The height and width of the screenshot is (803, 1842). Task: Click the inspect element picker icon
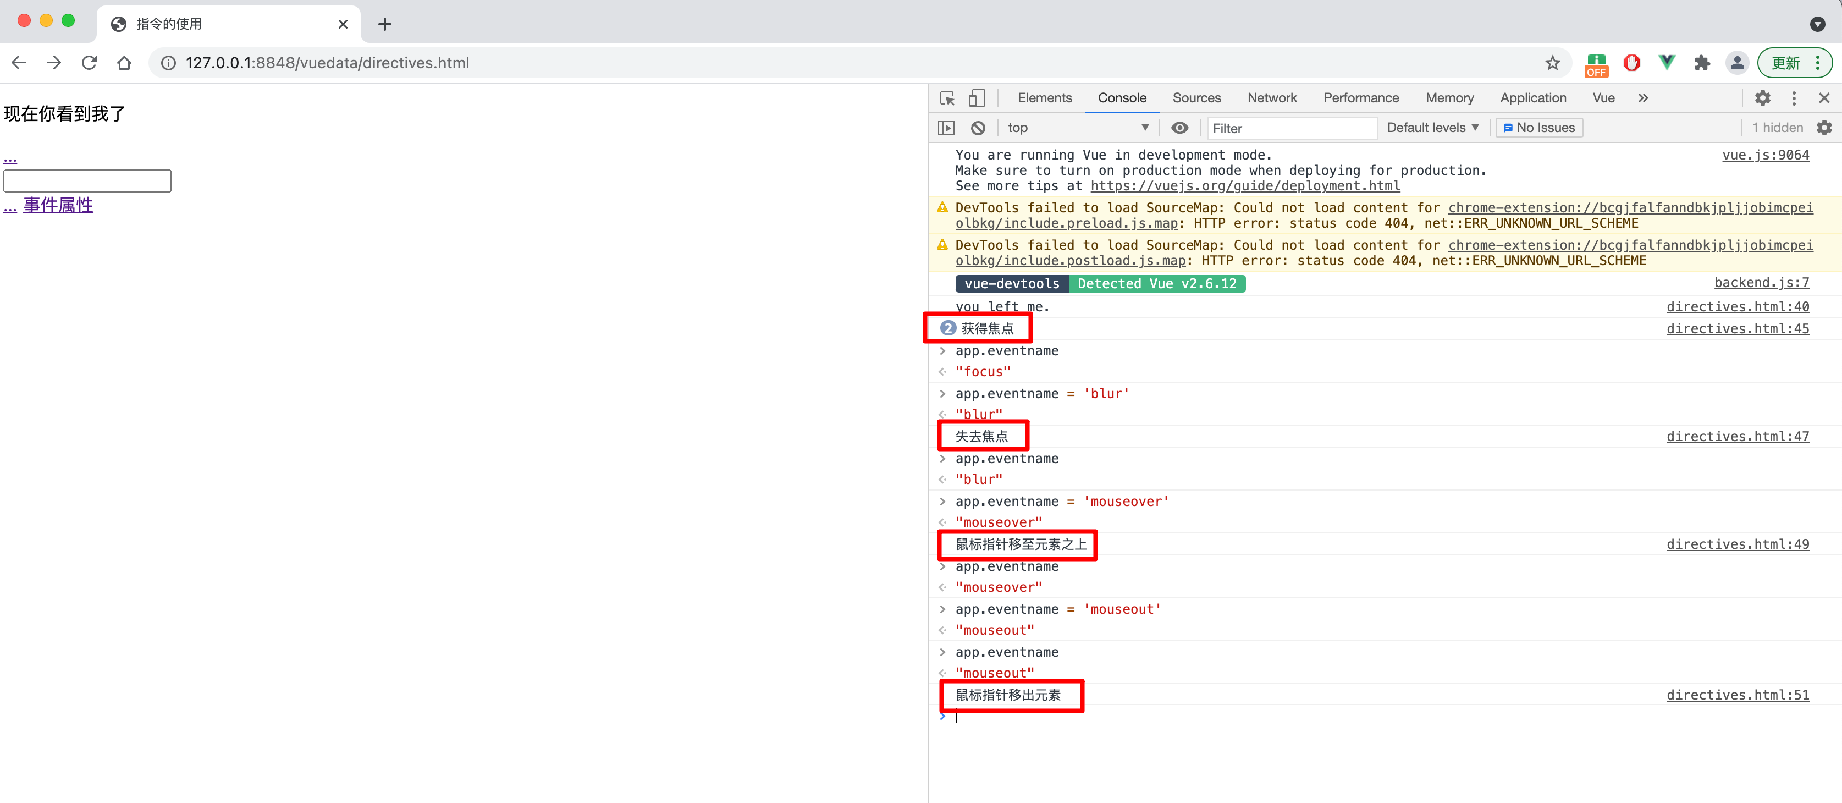pyautogui.click(x=947, y=98)
